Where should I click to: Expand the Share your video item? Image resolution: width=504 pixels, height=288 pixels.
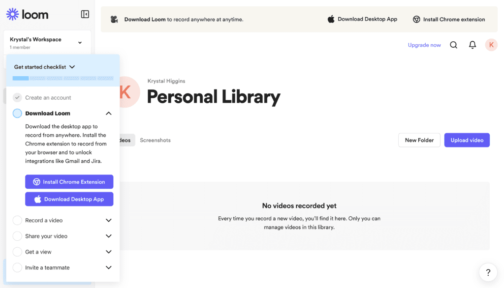pos(109,236)
